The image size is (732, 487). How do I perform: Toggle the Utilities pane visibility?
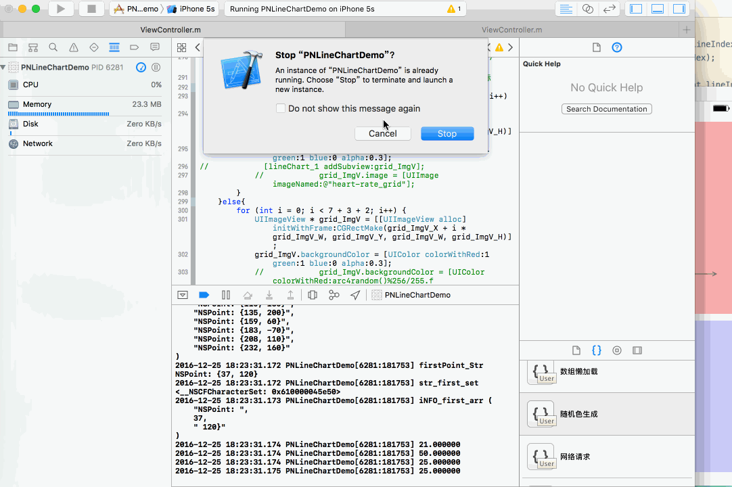click(x=679, y=9)
